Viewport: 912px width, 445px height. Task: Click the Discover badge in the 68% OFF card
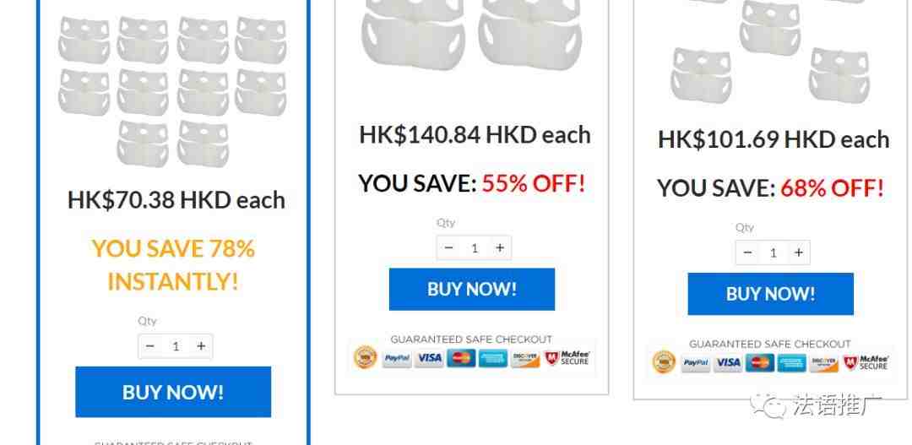(x=823, y=363)
